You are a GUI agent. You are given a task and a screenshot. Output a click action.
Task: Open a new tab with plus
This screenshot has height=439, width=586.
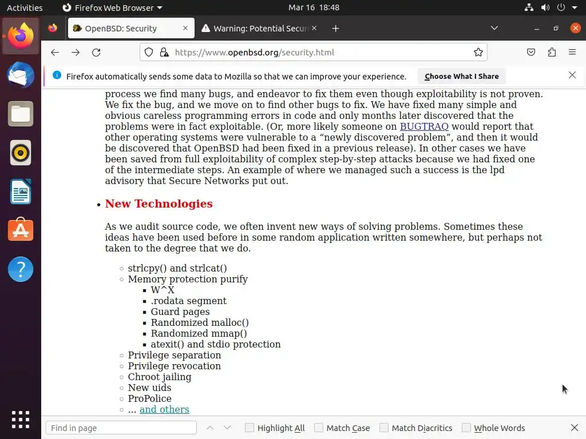click(x=335, y=29)
